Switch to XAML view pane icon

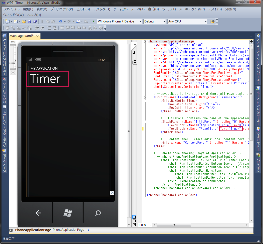coord(135,62)
